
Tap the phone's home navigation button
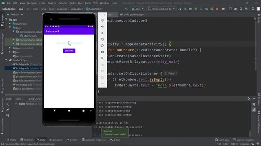coord(69,111)
